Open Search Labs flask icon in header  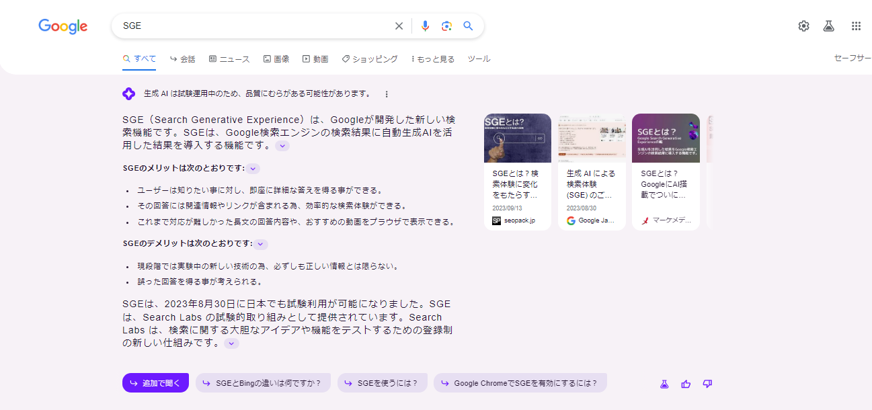828,26
